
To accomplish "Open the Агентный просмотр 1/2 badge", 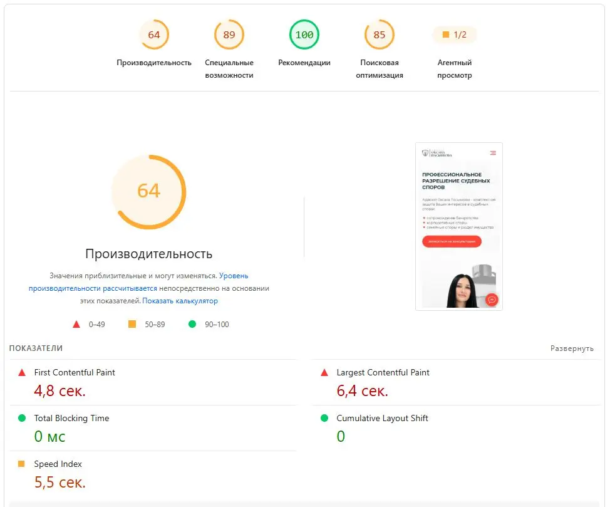I will (455, 34).
